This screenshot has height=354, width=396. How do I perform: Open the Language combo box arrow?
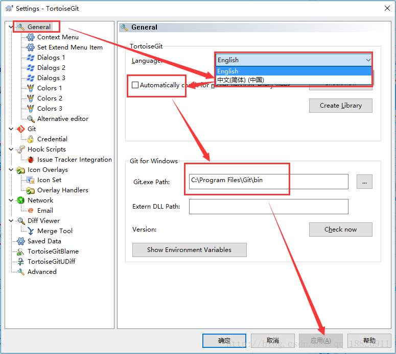click(368, 60)
